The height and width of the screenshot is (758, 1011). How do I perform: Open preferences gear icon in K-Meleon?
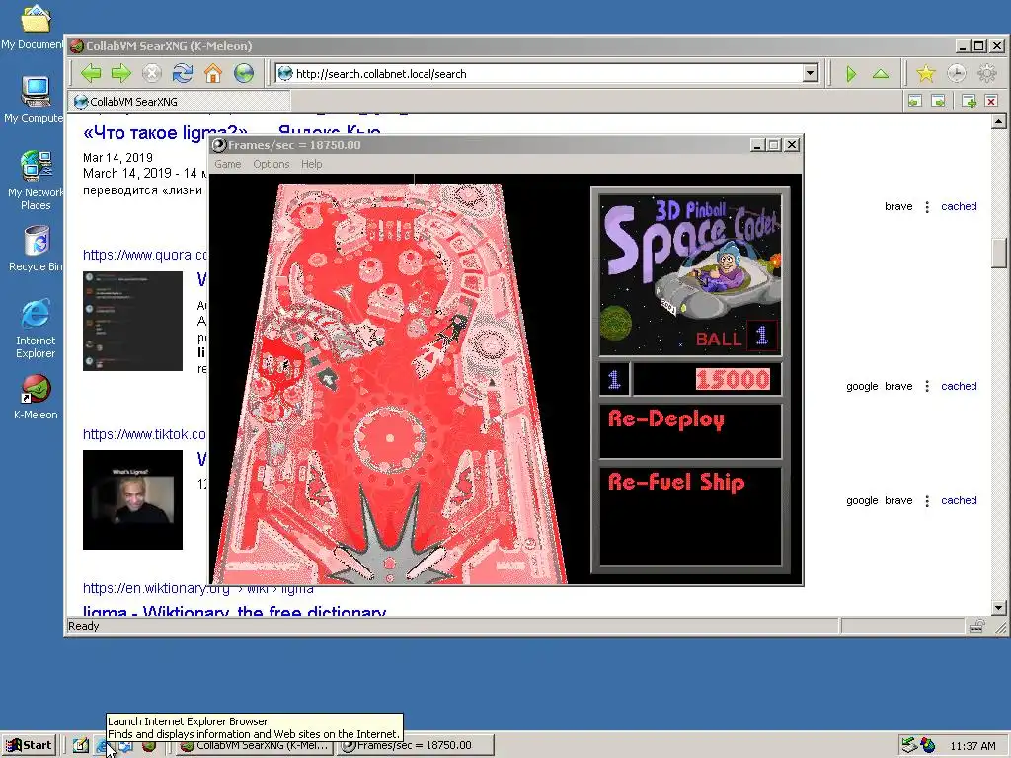point(987,73)
